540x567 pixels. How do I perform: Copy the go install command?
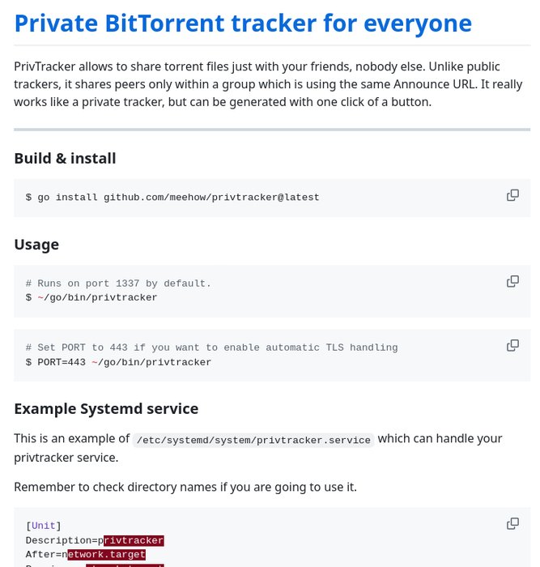pyautogui.click(x=512, y=195)
